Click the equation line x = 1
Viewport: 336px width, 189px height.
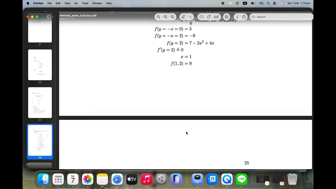point(186,57)
